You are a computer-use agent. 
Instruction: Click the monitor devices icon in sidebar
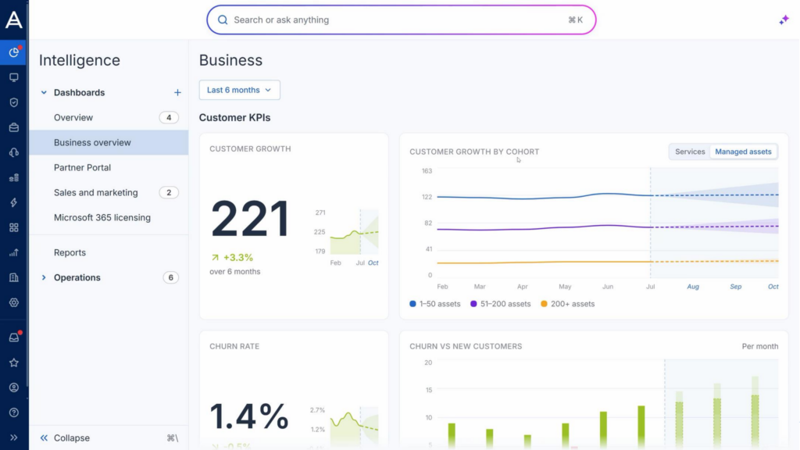[14, 77]
